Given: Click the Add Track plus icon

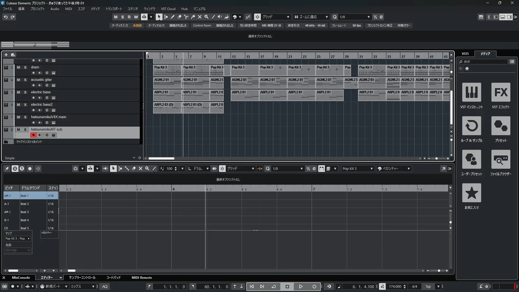Looking at the screenshot, I should [x=6, y=55].
